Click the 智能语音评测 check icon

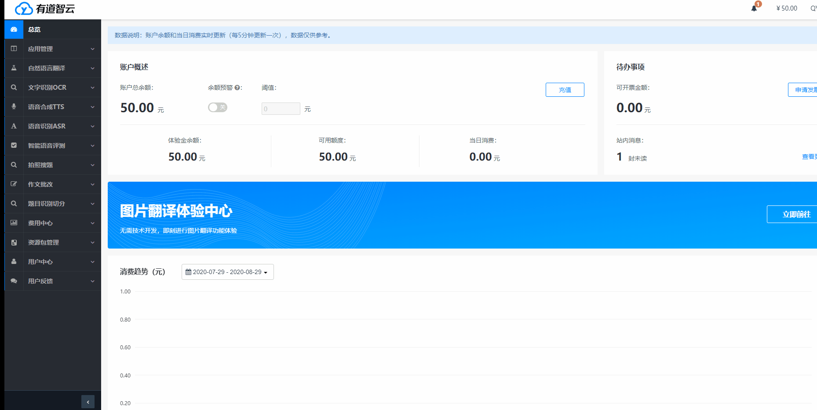click(14, 146)
